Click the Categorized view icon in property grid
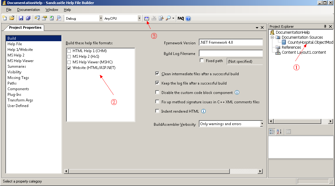The image size is (335, 186). pos(272,131)
